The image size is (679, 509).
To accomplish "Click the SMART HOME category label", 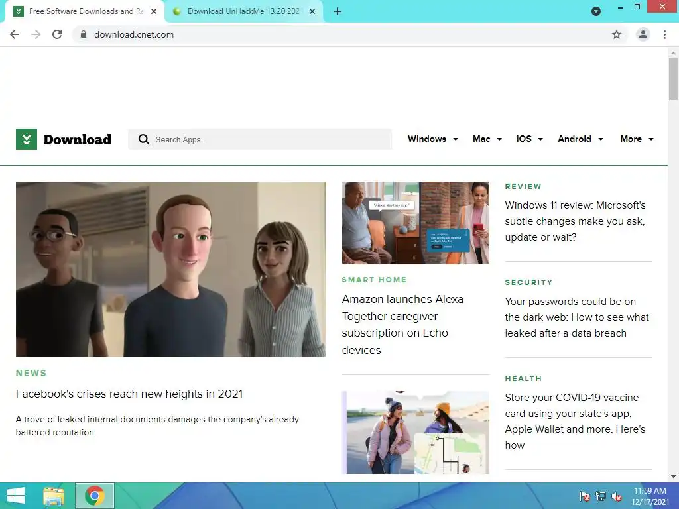I will pyautogui.click(x=374, y=280).
